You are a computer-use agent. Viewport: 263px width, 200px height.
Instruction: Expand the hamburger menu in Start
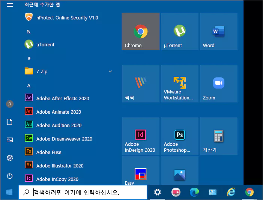pos(10,5)
